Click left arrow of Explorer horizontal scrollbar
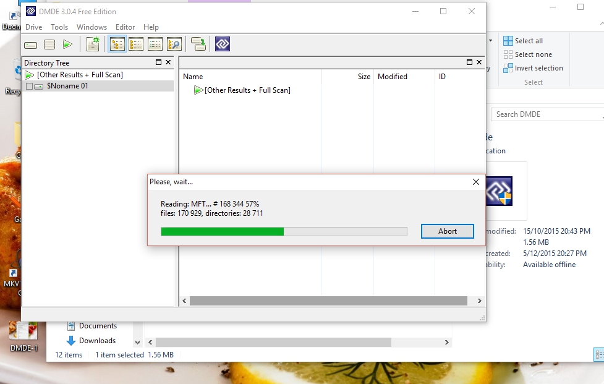 click(150, 342)
